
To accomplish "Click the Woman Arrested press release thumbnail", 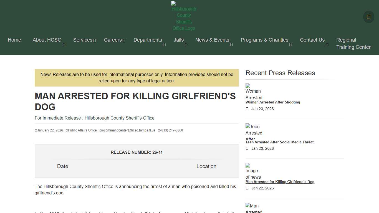I will (253, 91).
